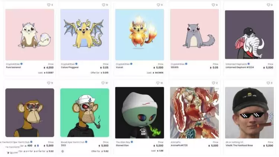Favorite the Stoned Elon card heart

[158, 83]
